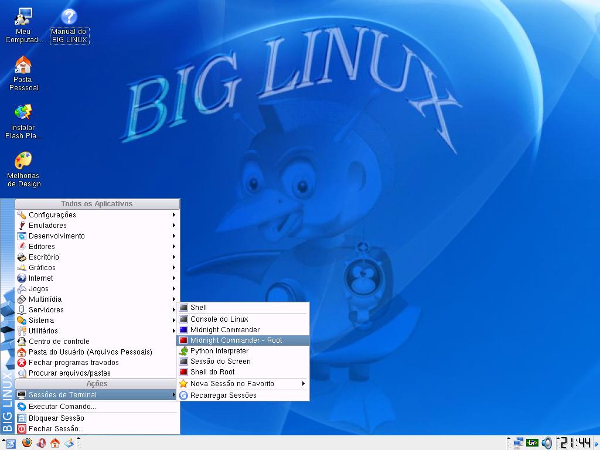Open Centro de controle
600x450 pixels.
(x=97, y=342)
